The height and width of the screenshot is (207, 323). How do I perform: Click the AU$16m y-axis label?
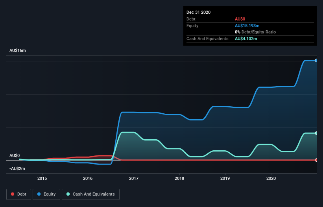(18, 50)
